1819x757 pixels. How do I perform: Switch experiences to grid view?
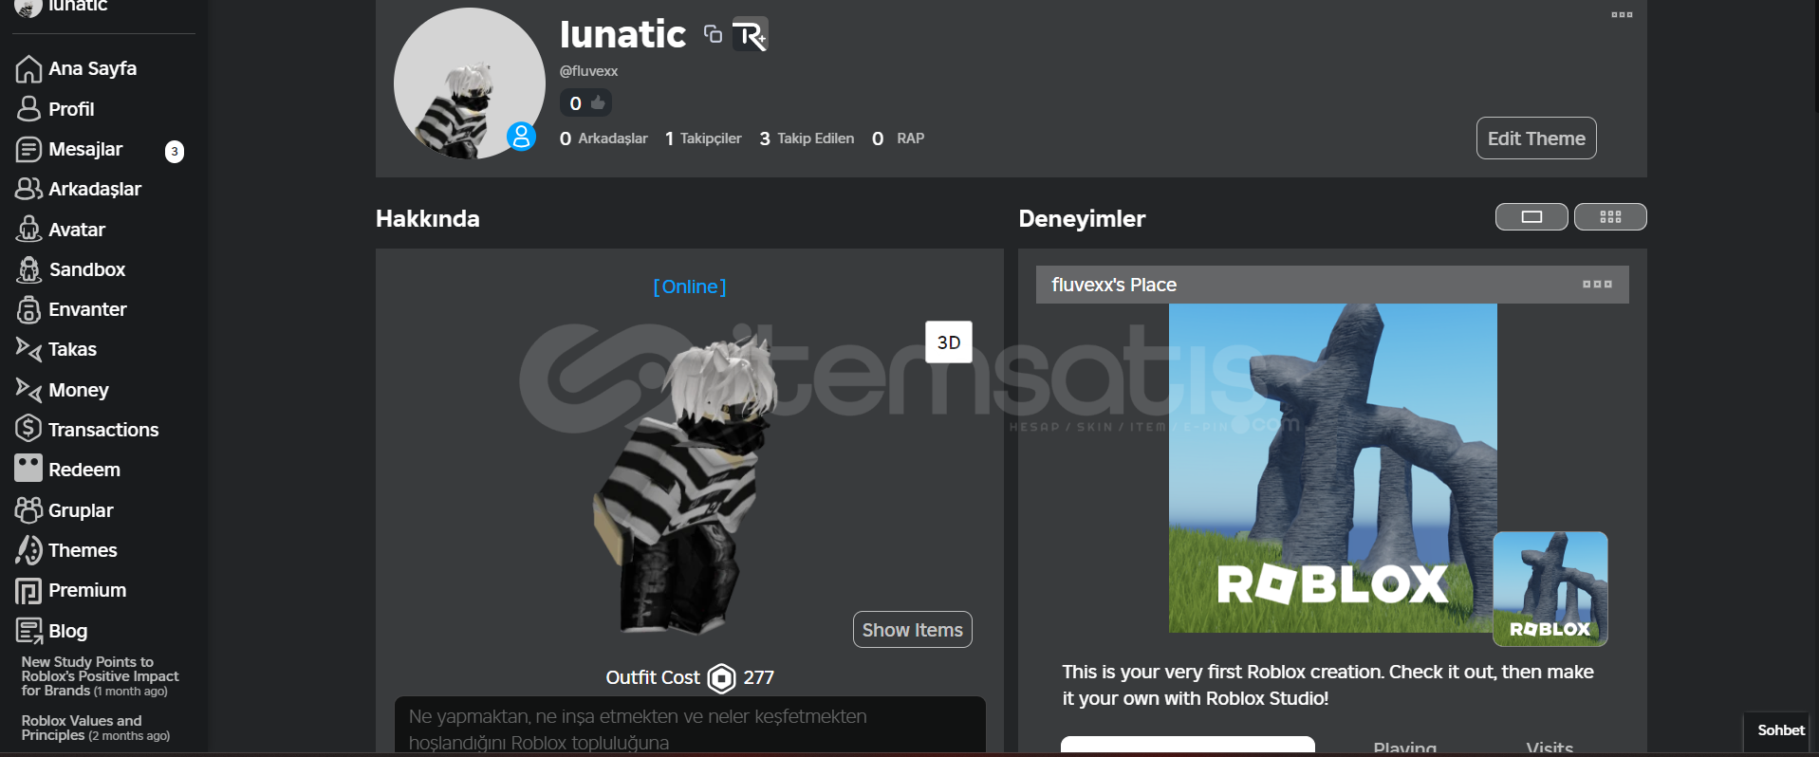coord(1610,217)
